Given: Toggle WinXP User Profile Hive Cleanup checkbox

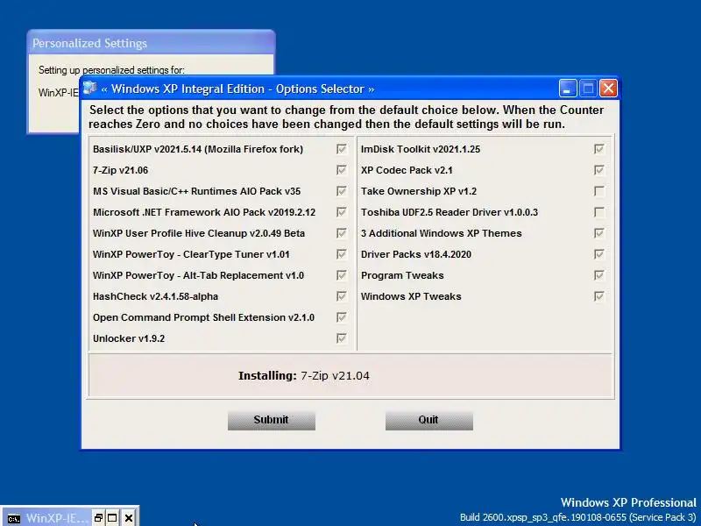Looking at the screenshot, I should pyautogui.click(x=342, y=233).
